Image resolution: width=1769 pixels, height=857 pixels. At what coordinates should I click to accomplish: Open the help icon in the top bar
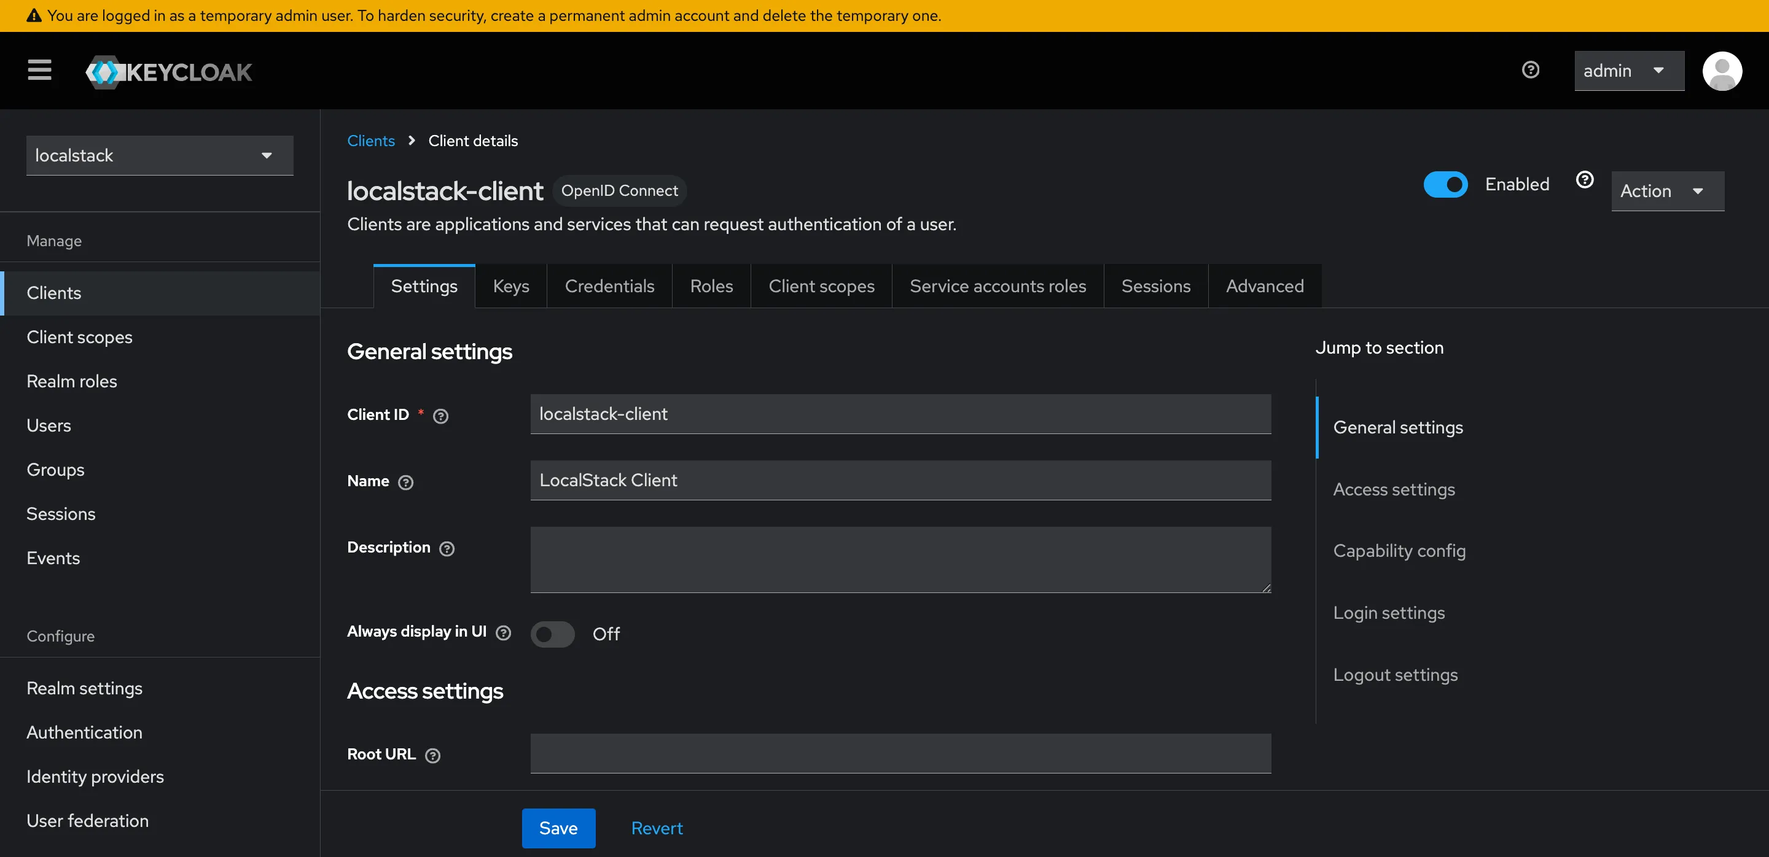click(x=1531, y=69)
